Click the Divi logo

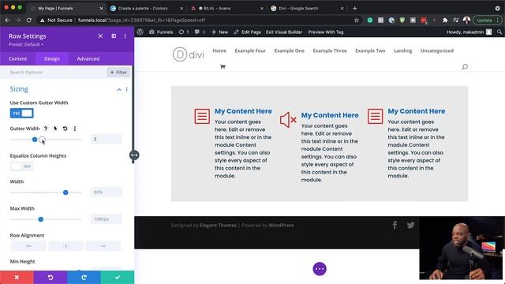189,54
